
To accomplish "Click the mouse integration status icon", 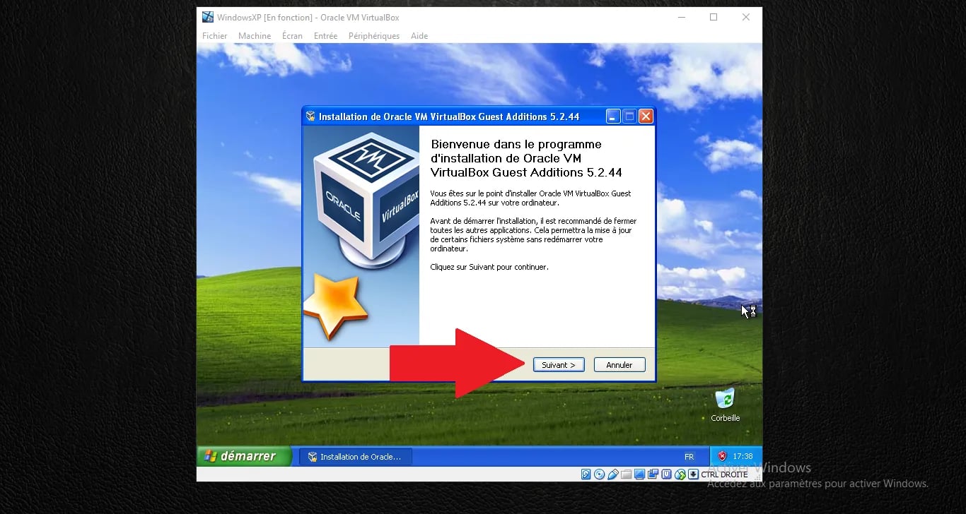I will point(693,474).
